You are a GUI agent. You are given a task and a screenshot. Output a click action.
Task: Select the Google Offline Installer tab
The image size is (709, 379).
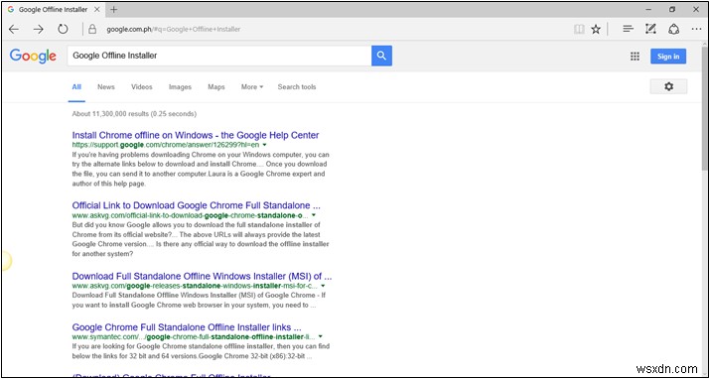pyautogui.click(x=54, y=9)
